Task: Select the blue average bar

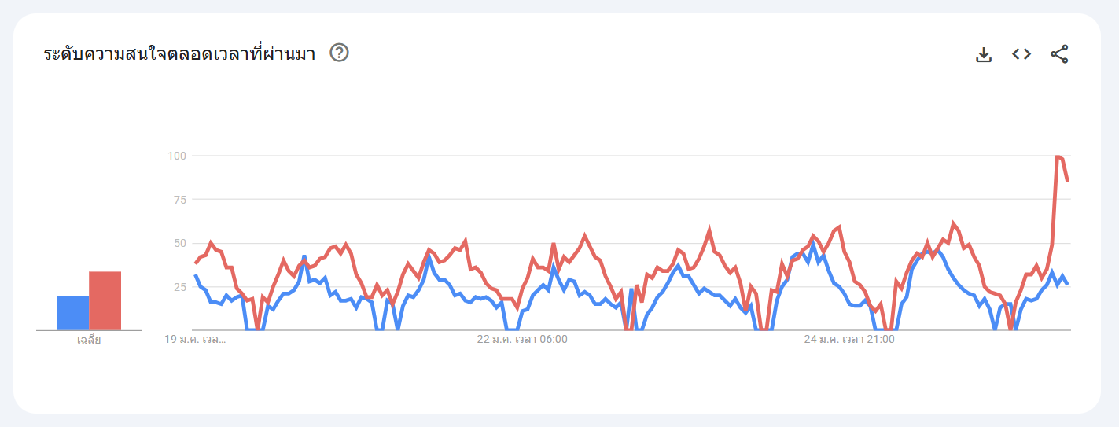Action: pos(72,313)
